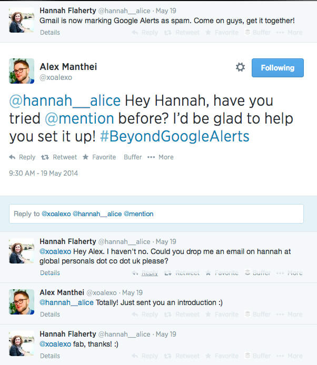
Task: Favorite the Gmail spam tweet with the star
Action: point(222,33)
